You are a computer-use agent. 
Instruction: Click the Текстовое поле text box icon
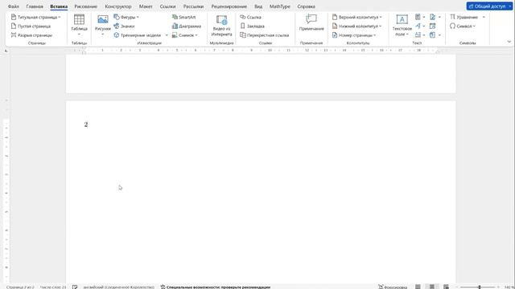tap(402, 19)
